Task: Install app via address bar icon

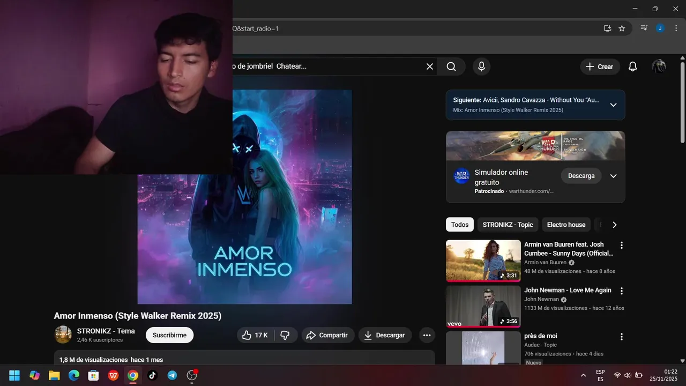Action: pos(607,28)
